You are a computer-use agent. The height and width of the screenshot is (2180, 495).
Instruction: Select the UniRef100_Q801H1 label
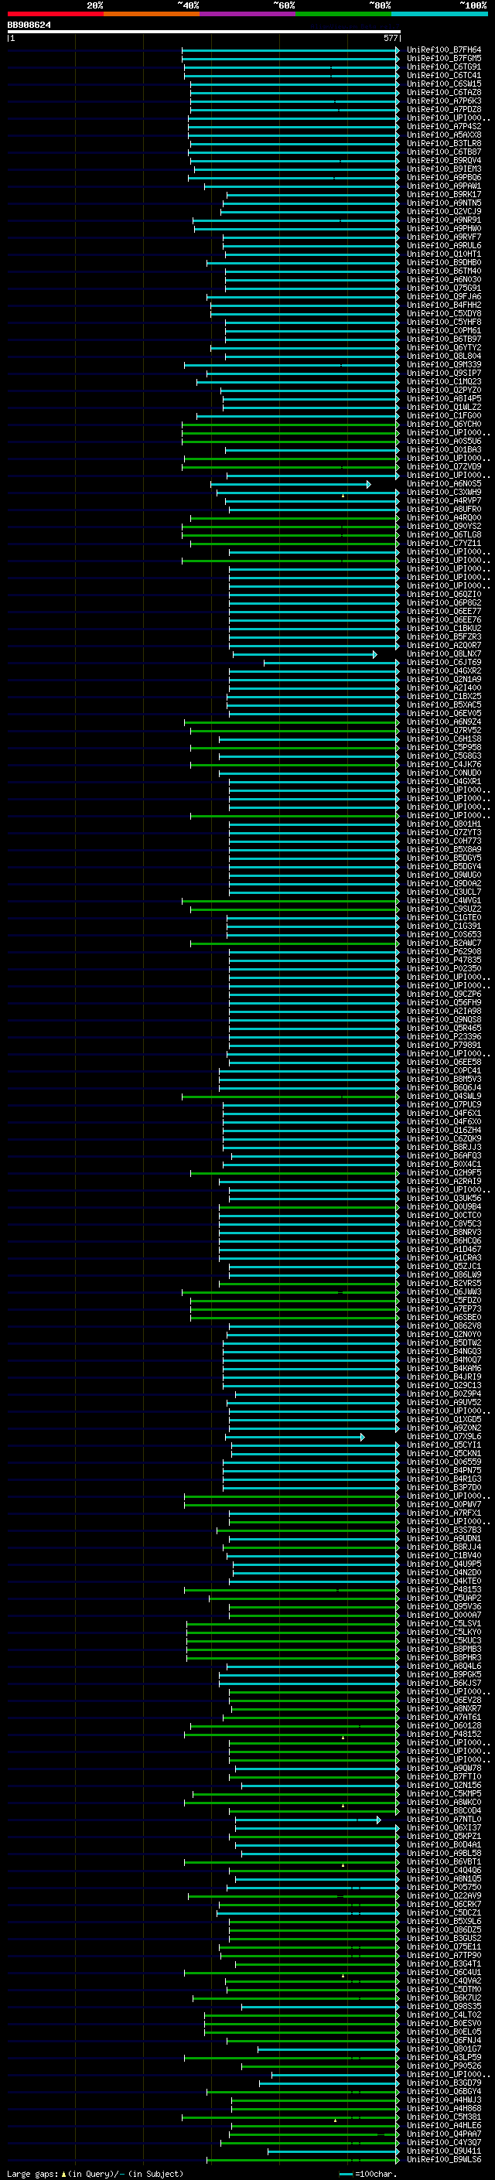(443, 824)
